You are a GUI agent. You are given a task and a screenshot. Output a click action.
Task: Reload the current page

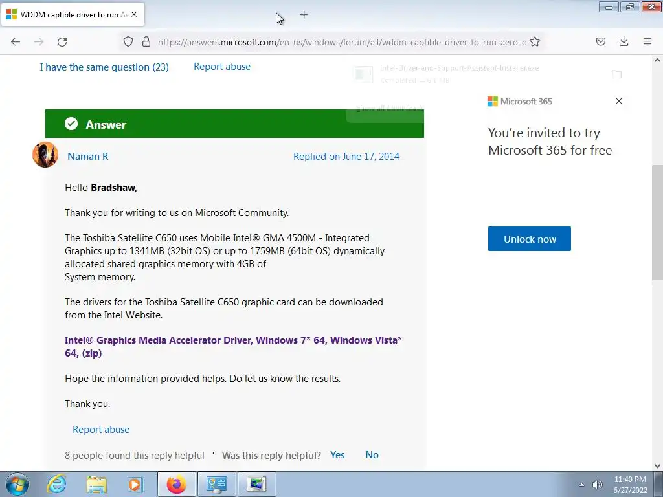coord(62,42)
